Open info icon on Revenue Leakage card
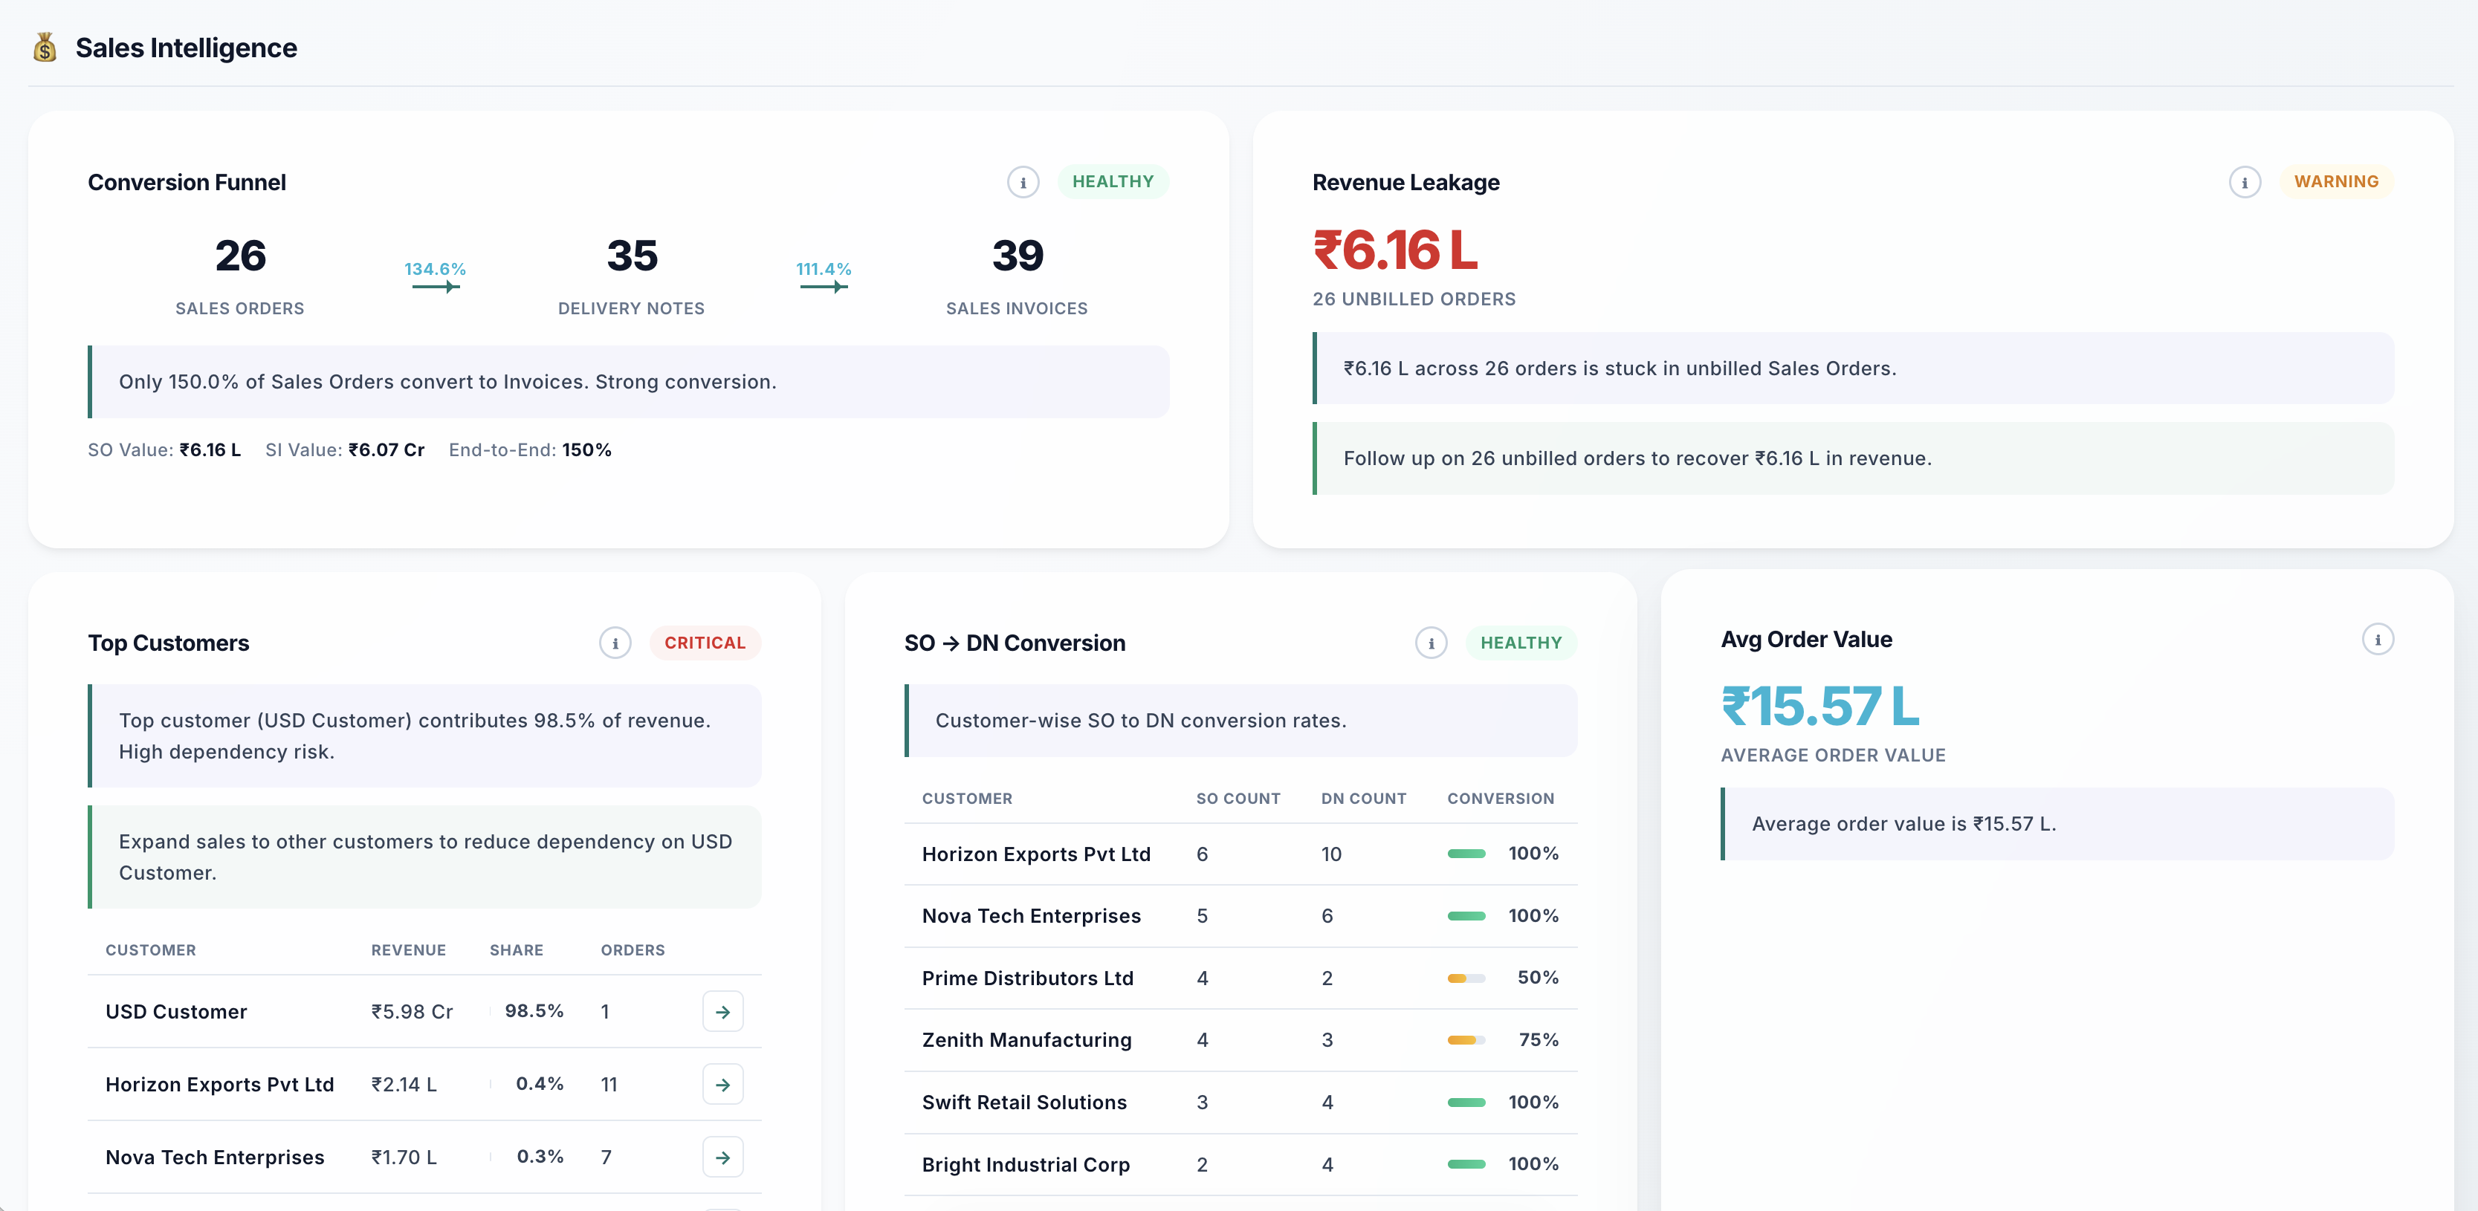2478x1211 pixels. click(x=2244, y=182)
